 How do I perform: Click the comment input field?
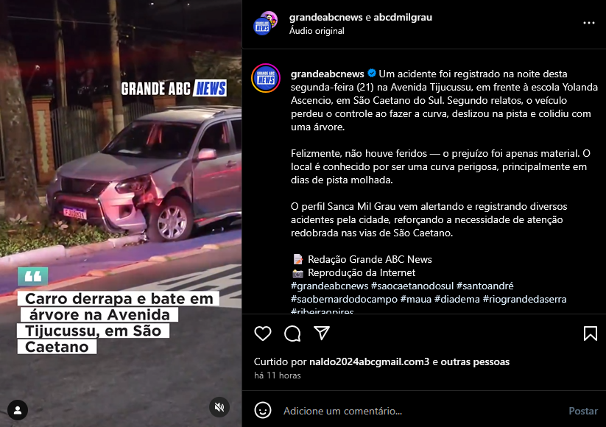421,411
